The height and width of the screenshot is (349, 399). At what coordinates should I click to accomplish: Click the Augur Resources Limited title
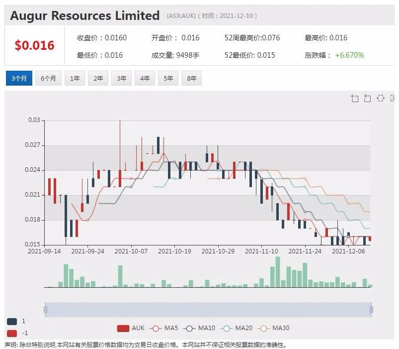(85, 15)
